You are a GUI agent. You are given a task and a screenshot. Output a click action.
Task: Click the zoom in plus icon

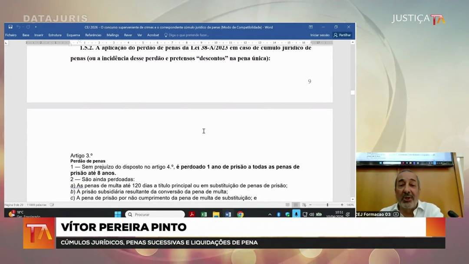[342, 205]
